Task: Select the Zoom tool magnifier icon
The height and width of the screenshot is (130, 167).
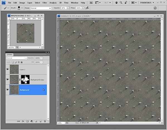Action: point(121,3)
